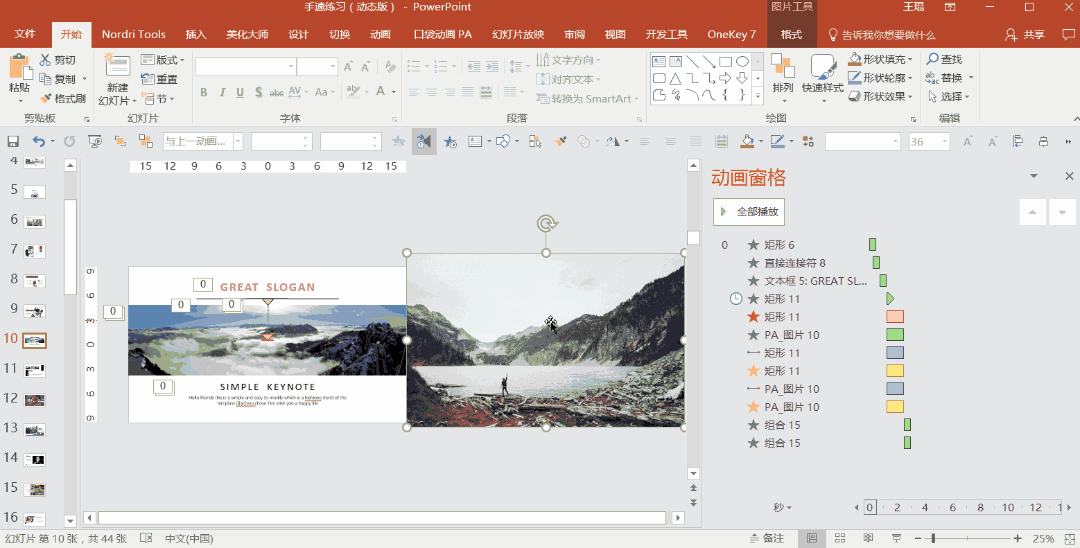
Task: Save presentation from quick access toolbar
Action: click(x=13, y=141)
